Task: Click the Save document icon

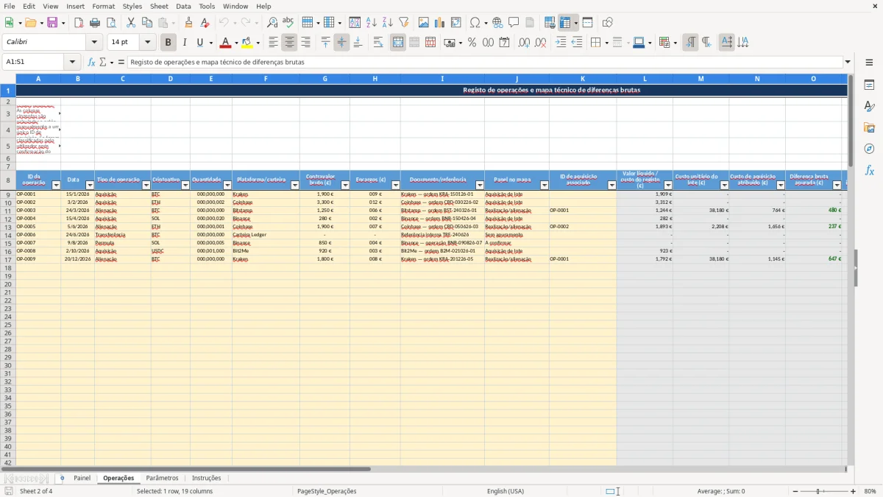Action: [52, 23]
